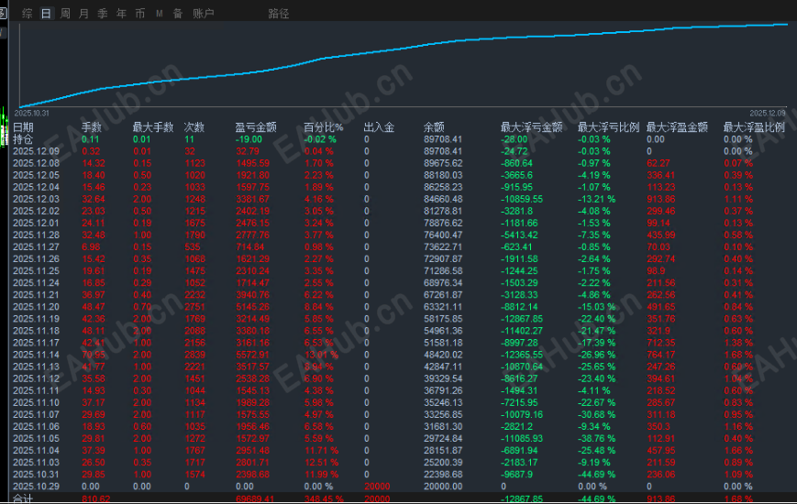This screenshot has width=797, height=504.
Task: Click profit 5145.26 in the 2025.11.20 row
Action: pos(252,307)
